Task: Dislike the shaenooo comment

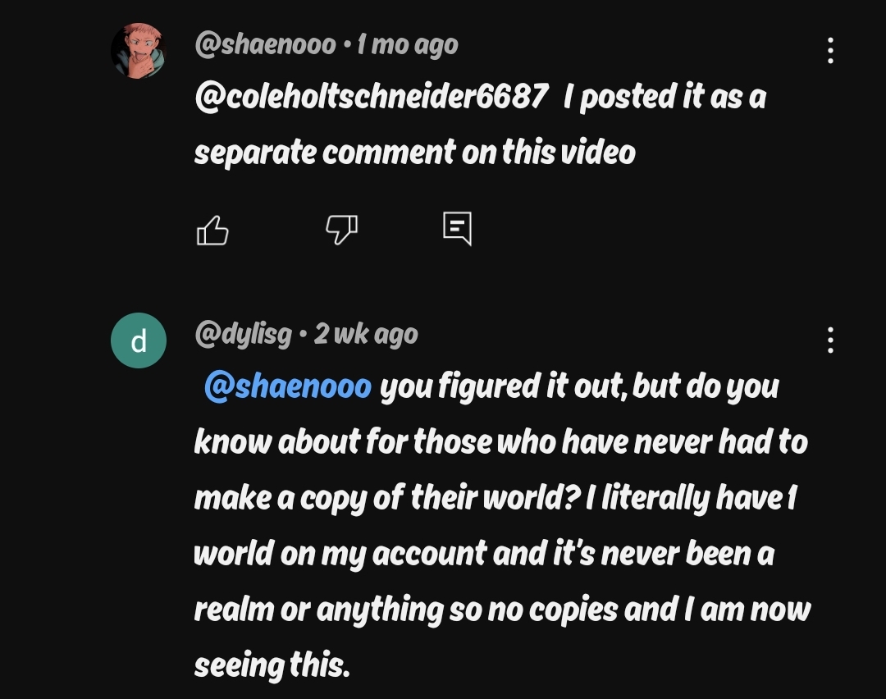Action: [x=341, y=230]
